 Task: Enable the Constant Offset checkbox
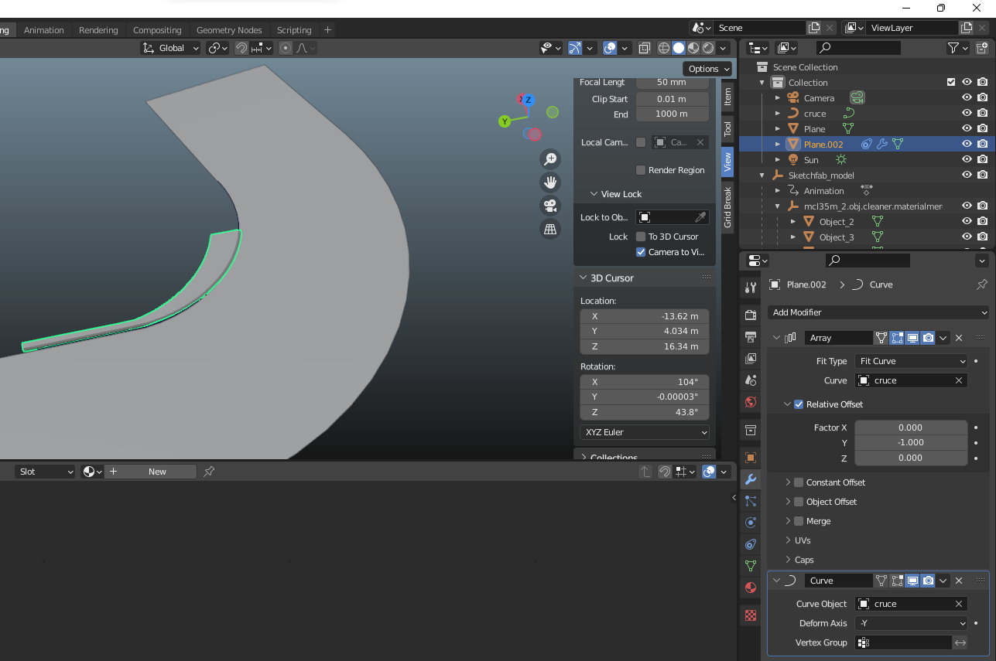(x=799, y=482)
